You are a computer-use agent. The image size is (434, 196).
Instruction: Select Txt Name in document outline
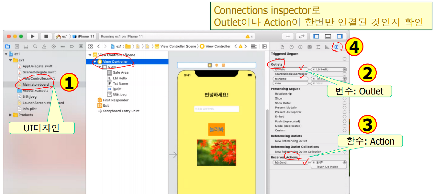coord(120,83)
